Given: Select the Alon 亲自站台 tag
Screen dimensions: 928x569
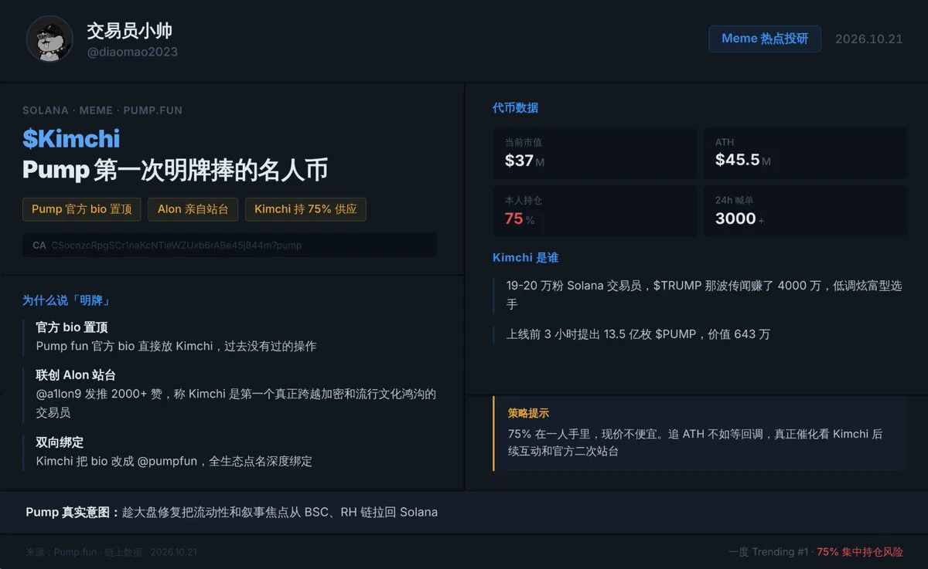Looking at the screenshot, I should pos(193,209).
